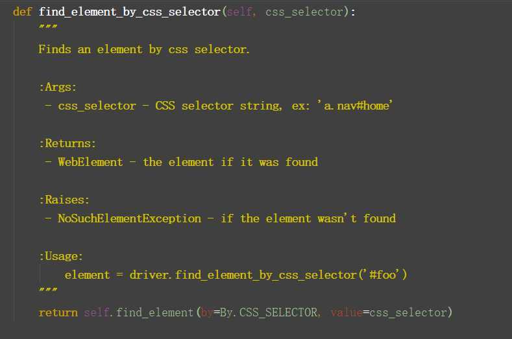
Task: Click the WebElement word in Returns line
Action: (90, 162)
